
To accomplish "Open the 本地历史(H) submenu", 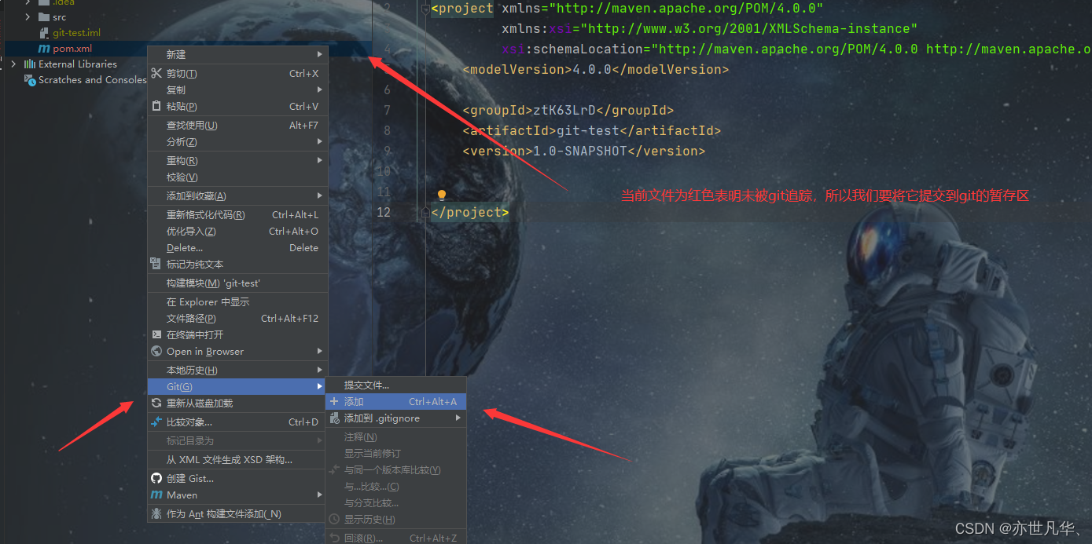I will tap(237, 370).
